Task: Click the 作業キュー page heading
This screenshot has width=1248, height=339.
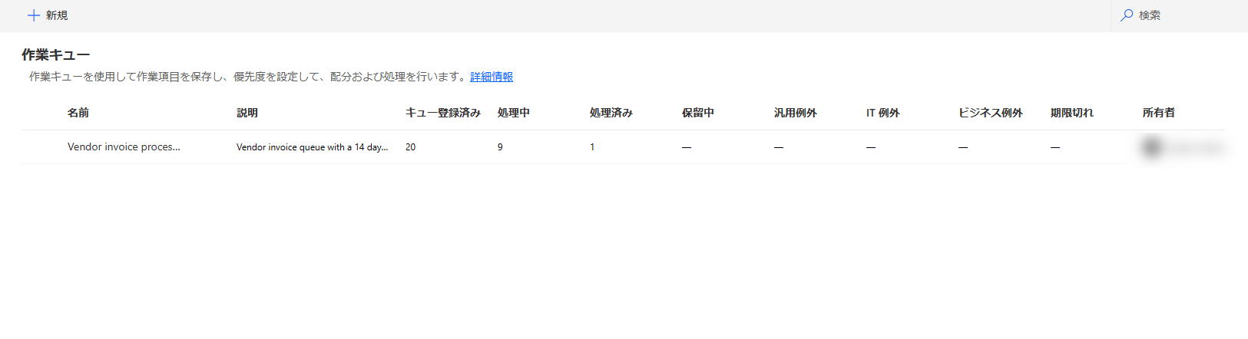Action: 55,54
